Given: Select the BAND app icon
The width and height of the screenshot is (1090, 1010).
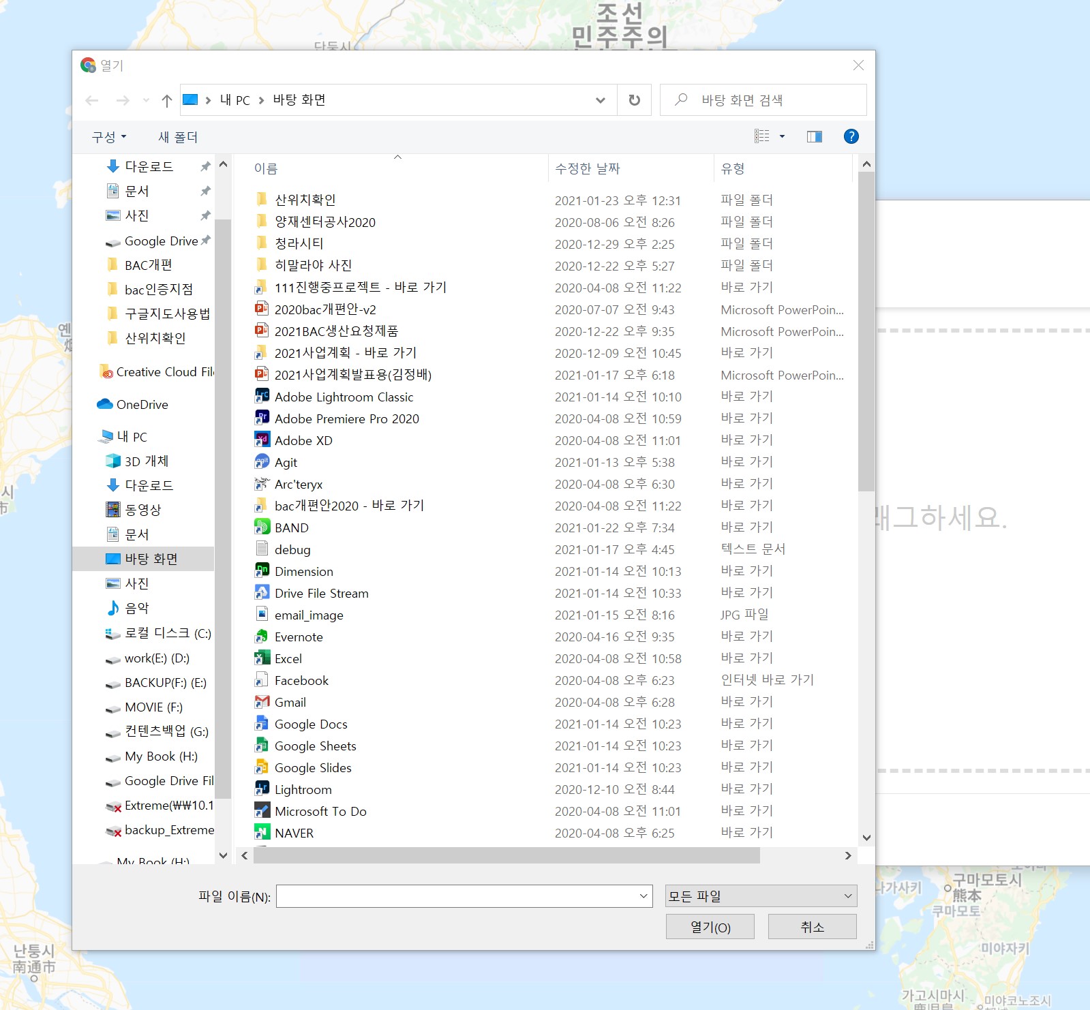Looking at the screenshot, I should tap(262, 527).
